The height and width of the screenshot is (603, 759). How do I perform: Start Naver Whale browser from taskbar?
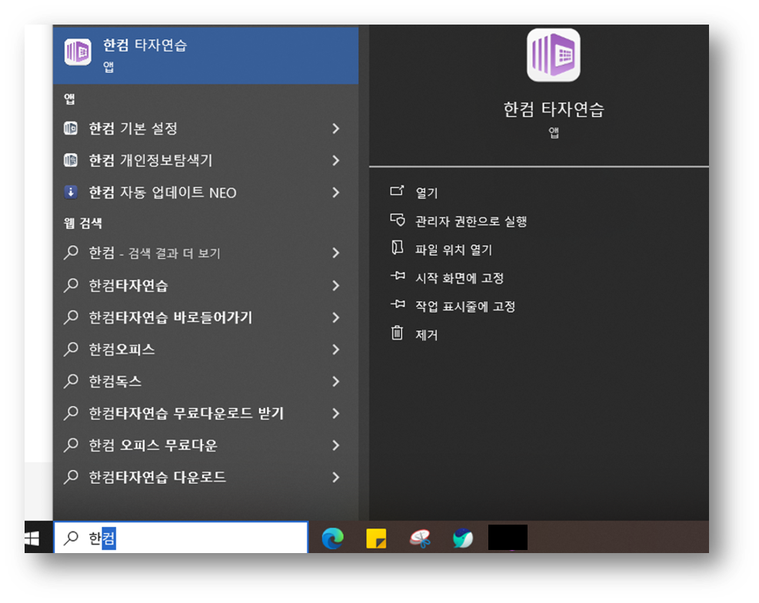pyautogui.click(x=464, y=537)
